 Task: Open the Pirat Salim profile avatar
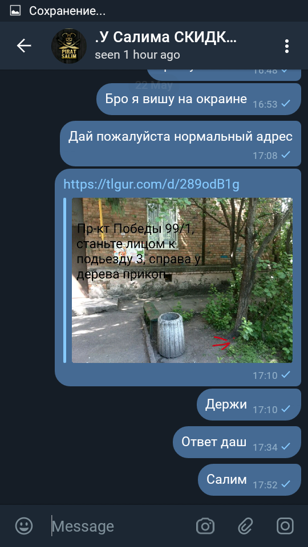point(69,46)
